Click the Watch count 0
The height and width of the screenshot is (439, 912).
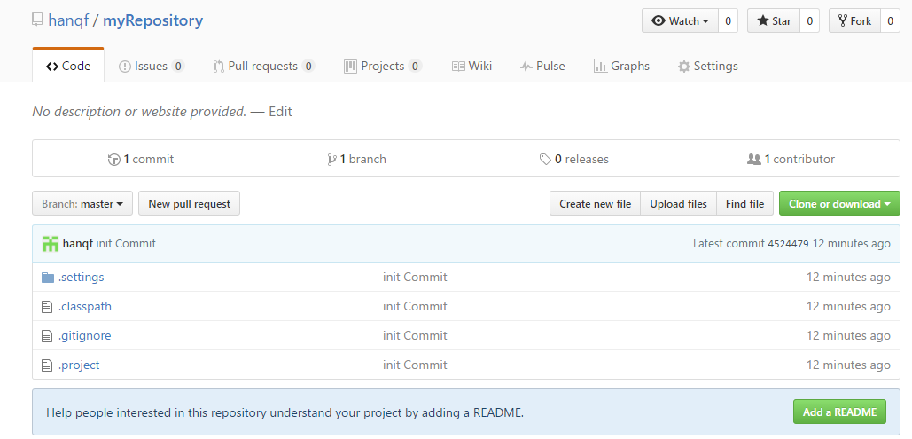729,21
